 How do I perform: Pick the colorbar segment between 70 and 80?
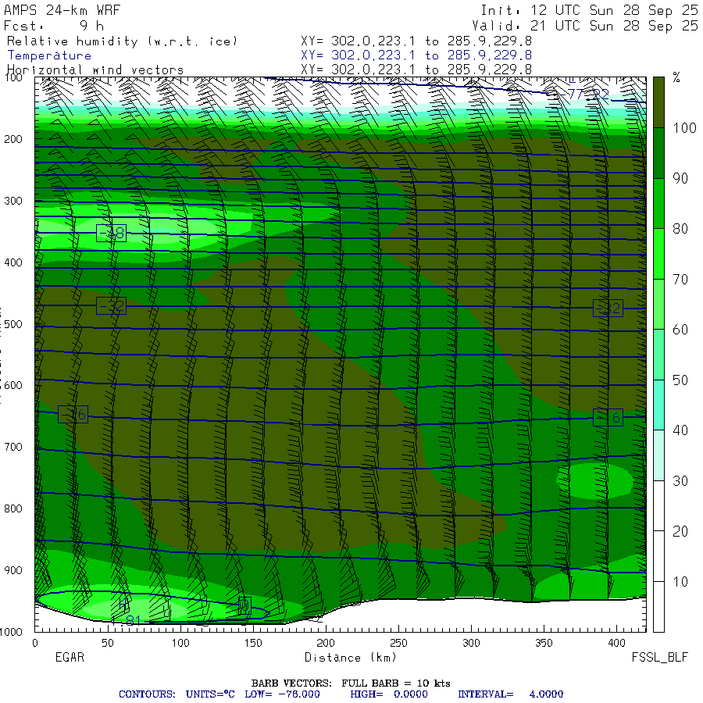658,254
